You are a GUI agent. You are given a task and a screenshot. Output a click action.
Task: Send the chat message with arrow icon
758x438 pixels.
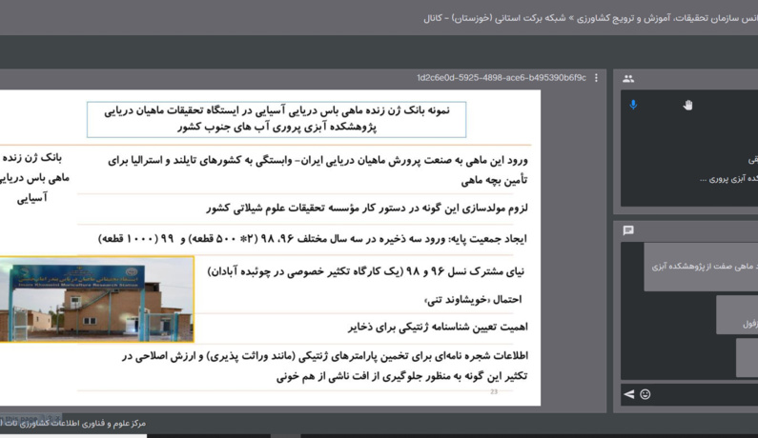point(628,394)
